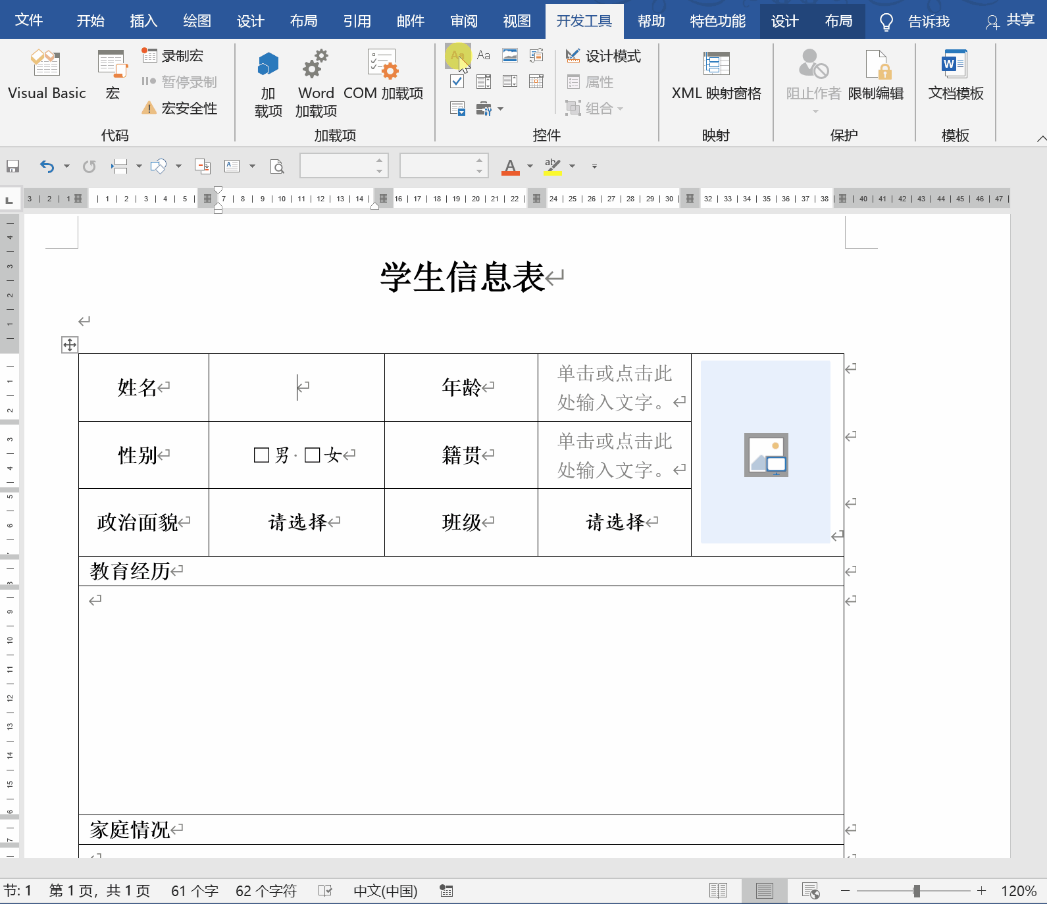Switch to the 引用 tab
The image size is (1047, 904).
click(x=357, y=21)
